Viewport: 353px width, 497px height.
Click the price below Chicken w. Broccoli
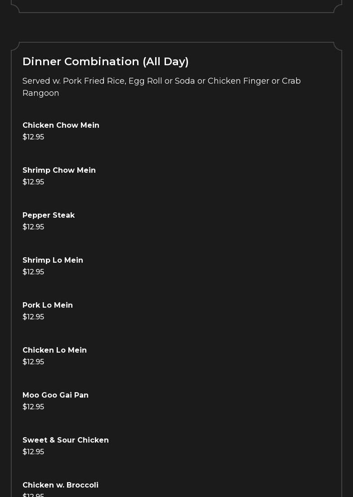pos(33,495)
